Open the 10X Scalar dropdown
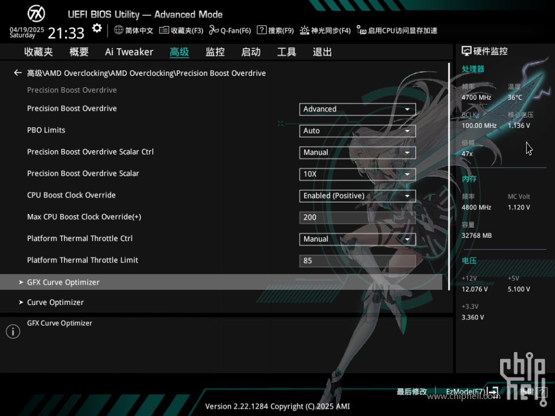 (x=357, y=174)
